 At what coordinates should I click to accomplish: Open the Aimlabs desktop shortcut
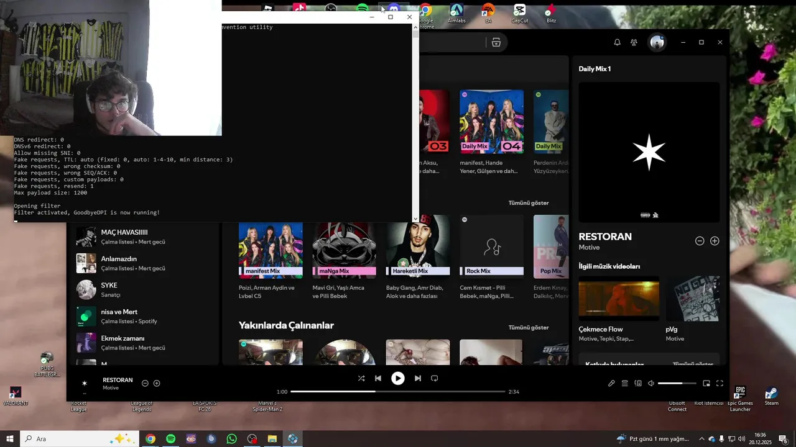pyautogui.click(x=456, y=14)
